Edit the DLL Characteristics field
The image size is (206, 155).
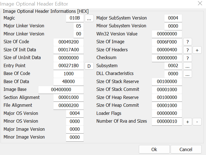(173, 74)
